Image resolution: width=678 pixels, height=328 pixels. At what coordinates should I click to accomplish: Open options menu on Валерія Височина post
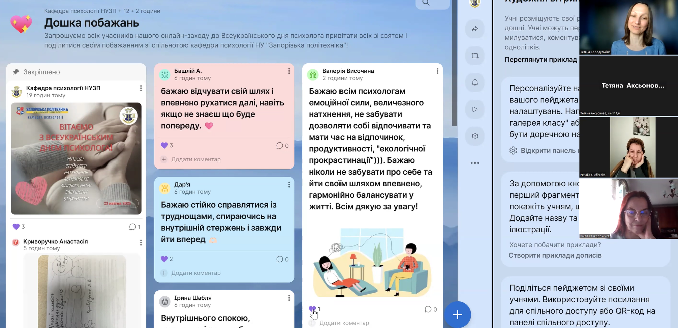click(437, 71)
